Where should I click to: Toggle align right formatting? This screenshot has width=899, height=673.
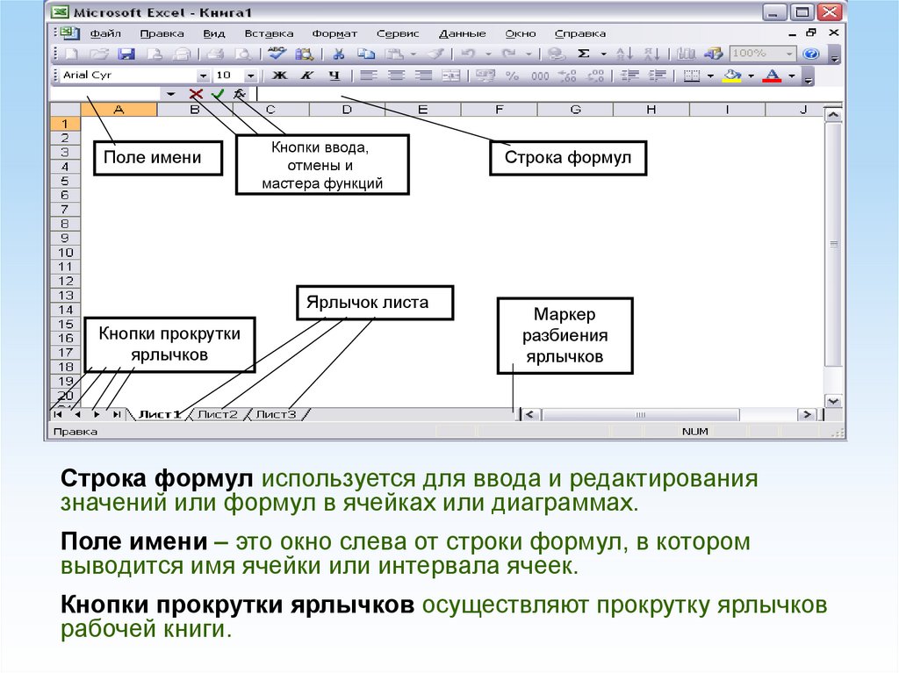coord(423,75)
